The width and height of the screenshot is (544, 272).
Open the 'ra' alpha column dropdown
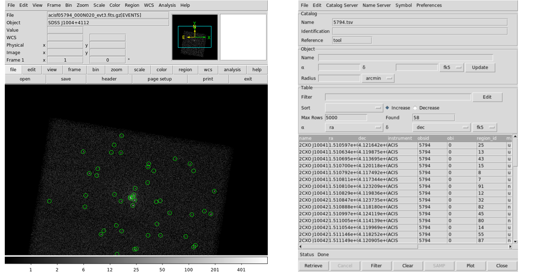tap(353, 127)
